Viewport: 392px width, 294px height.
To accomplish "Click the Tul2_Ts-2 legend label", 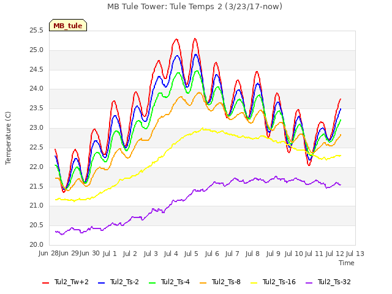I will point(124,282).
